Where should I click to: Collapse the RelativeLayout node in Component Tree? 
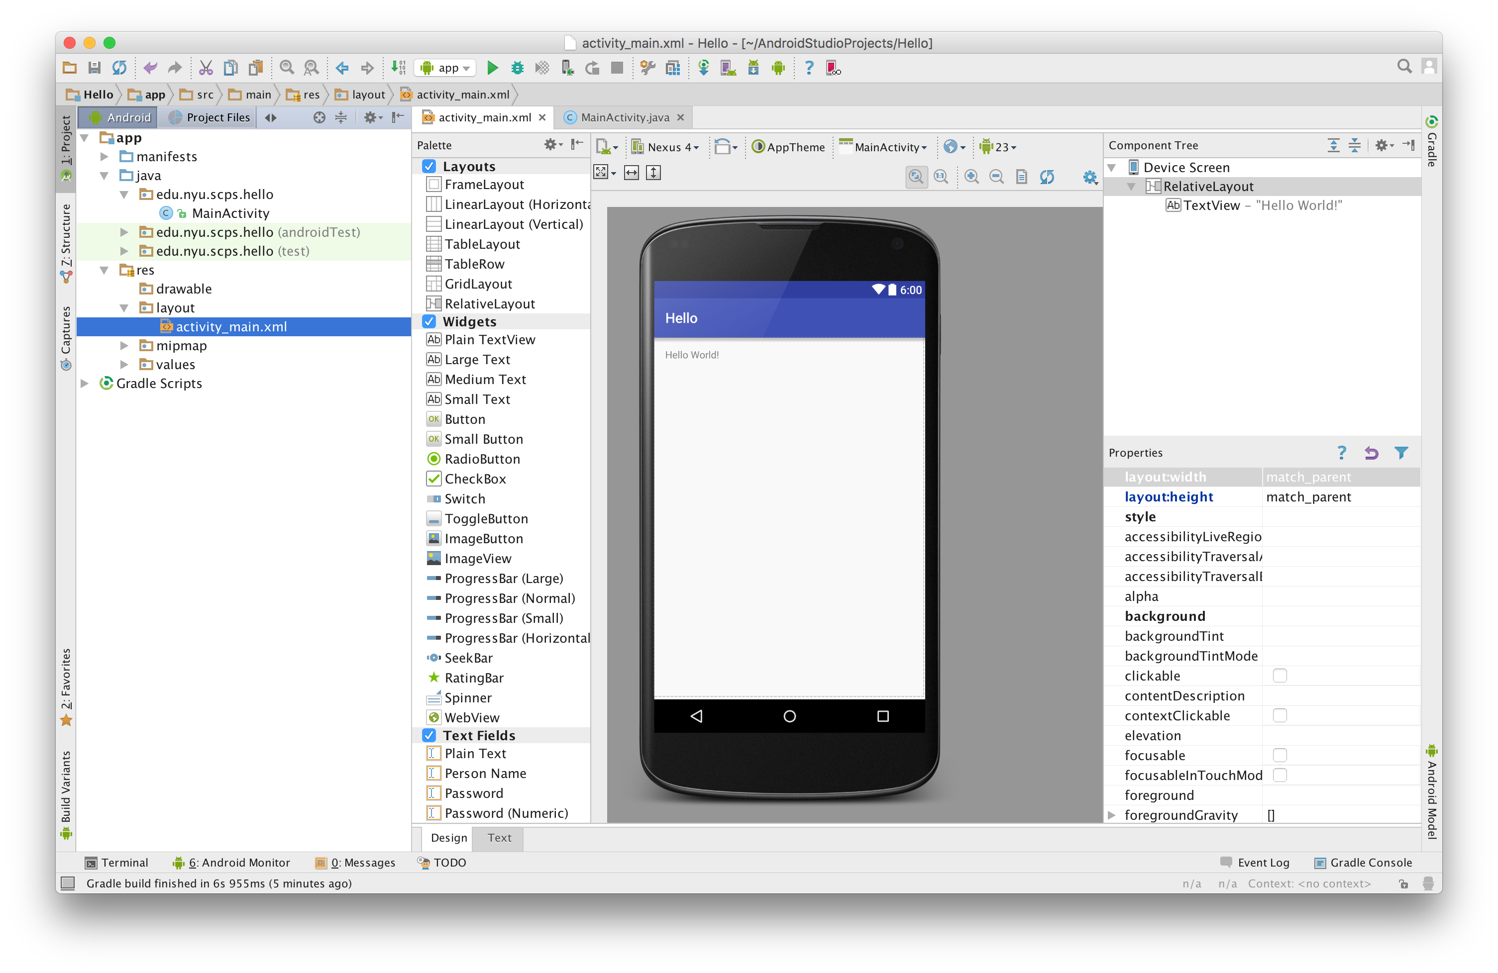[1132, 187]
